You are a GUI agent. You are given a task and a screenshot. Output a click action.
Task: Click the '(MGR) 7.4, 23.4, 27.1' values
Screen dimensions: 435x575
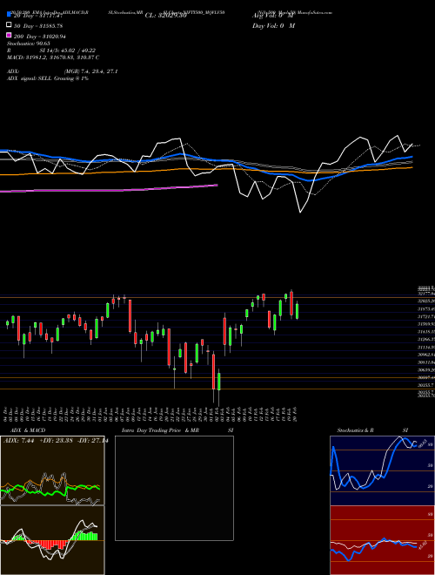(x=90, y=71)
